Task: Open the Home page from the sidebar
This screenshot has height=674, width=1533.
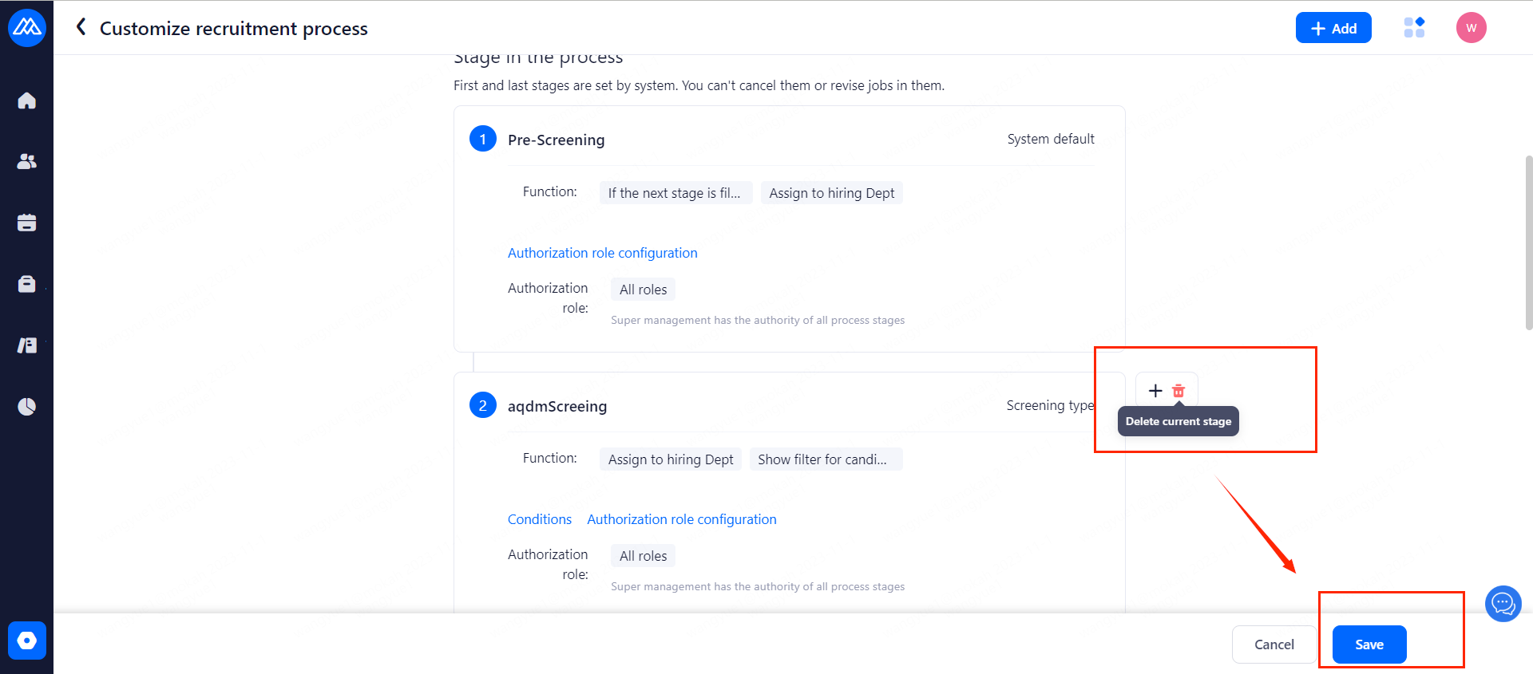Action: 27,101
